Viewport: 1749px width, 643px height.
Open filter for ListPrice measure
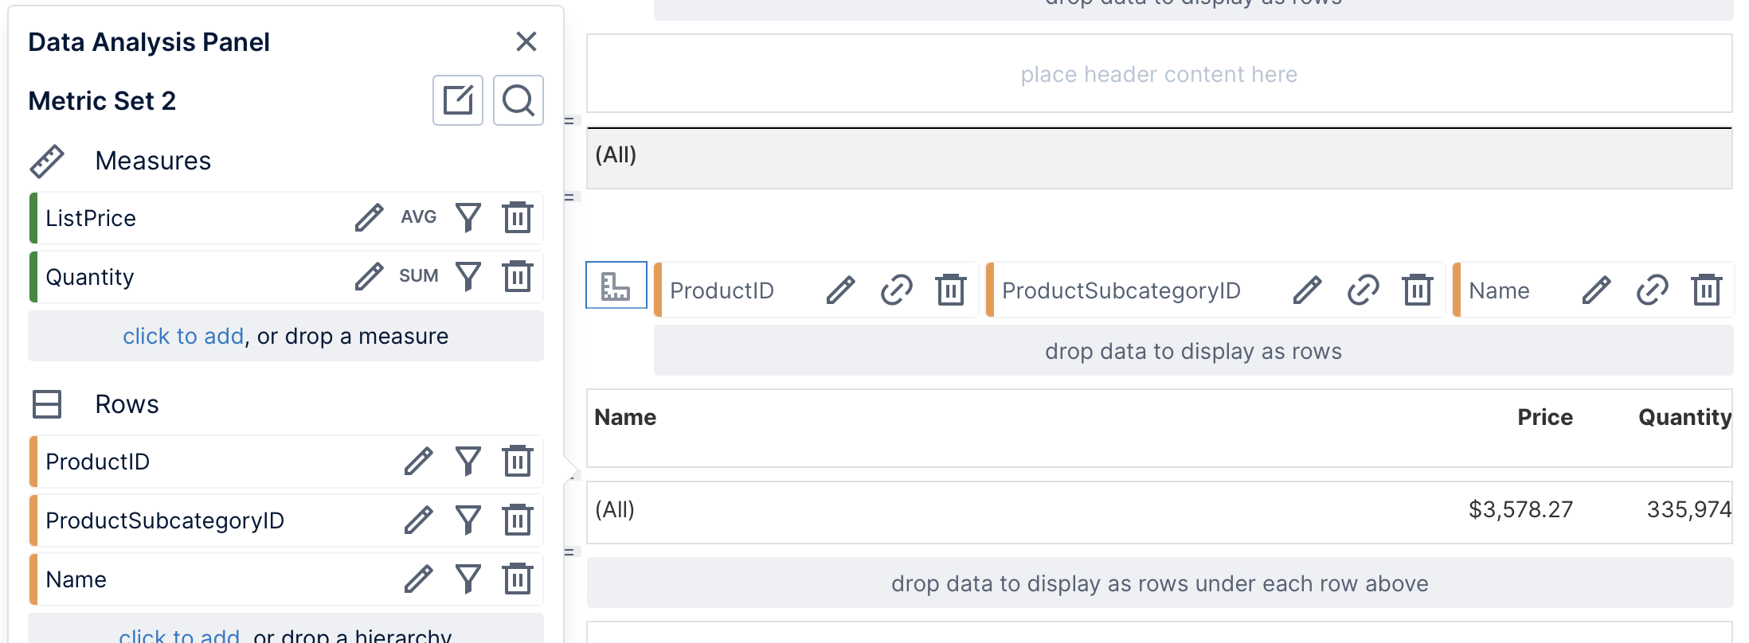point(468,217)
